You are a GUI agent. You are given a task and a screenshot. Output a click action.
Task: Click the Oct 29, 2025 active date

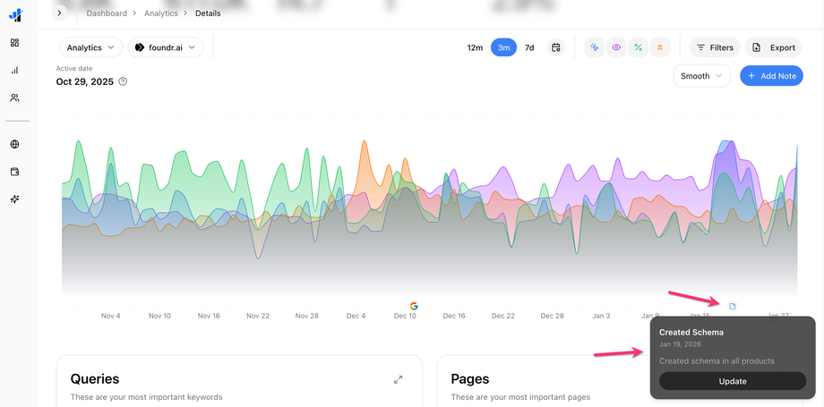[84, 81]
